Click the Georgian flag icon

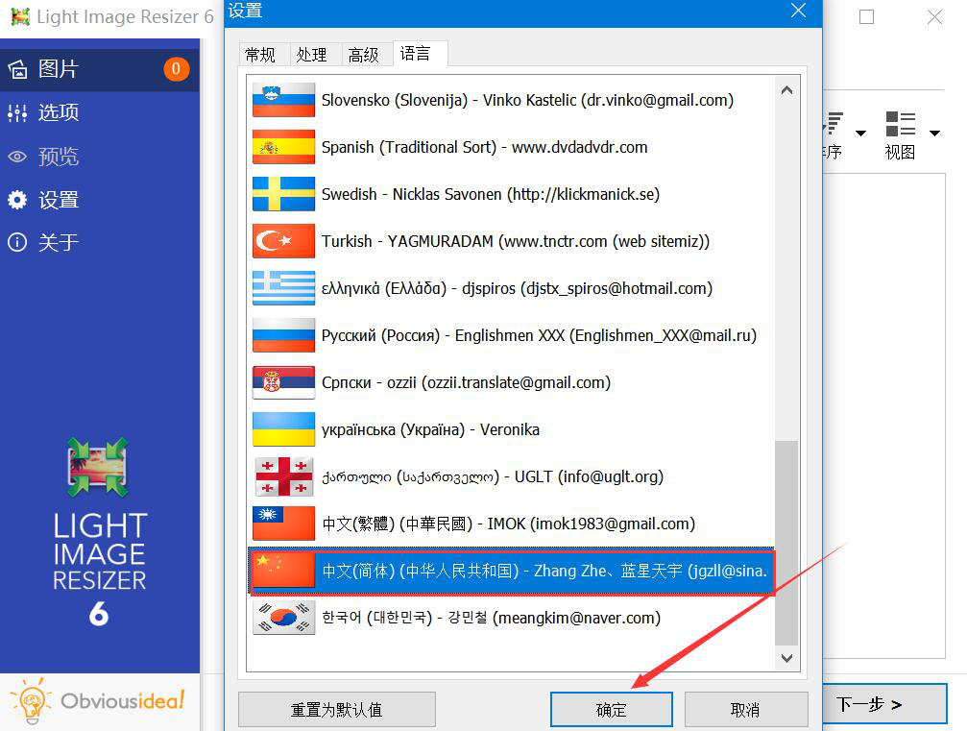point(283,476)
